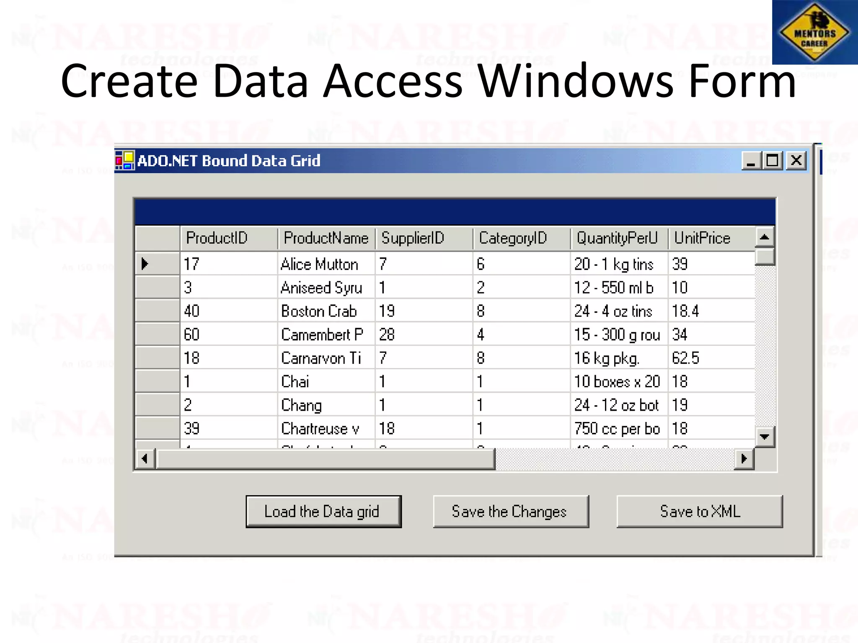Click the Save to XML button
This screenshot has width=858, height=643.
[699, 512]
